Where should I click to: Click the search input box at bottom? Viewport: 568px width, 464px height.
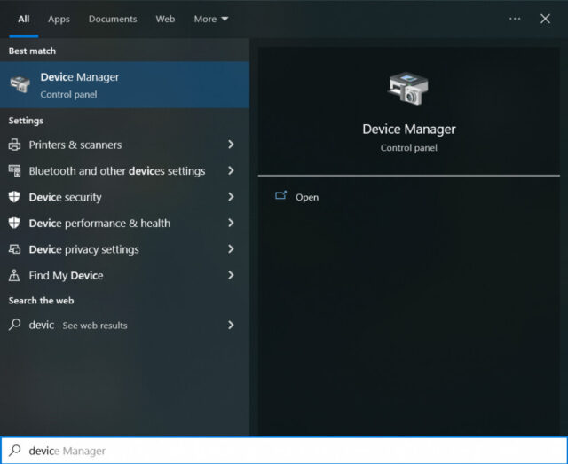coord(284,451)
